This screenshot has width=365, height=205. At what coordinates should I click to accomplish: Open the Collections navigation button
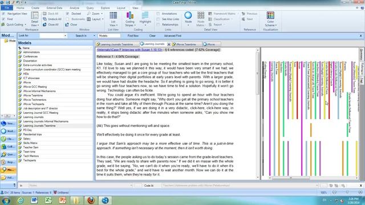(8, 147)
